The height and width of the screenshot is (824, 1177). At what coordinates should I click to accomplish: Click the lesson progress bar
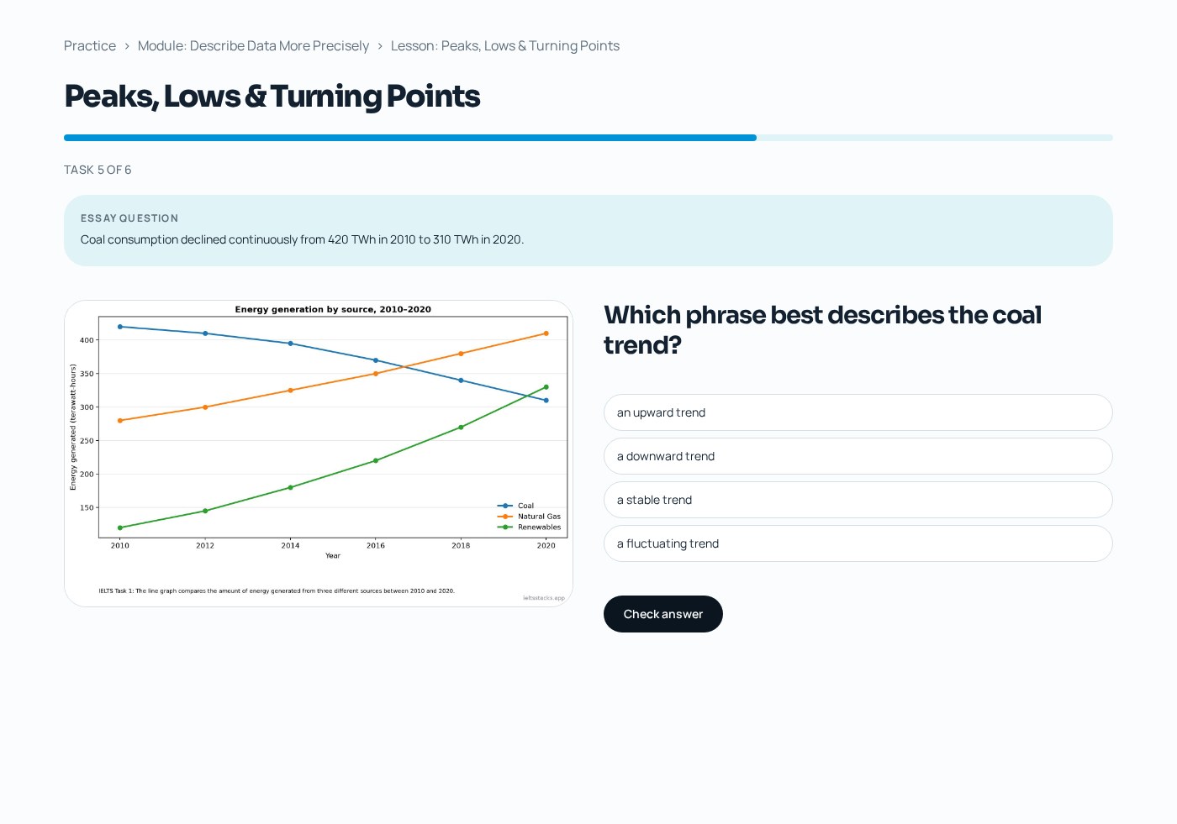588,138
